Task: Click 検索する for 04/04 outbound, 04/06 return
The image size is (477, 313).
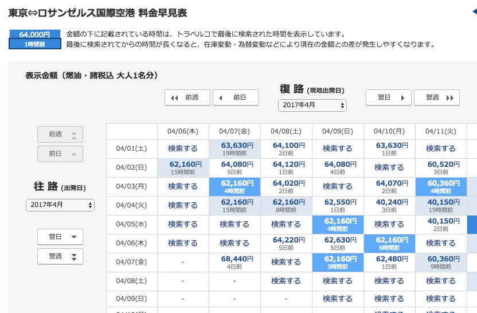Action: [x=183, y=206]
